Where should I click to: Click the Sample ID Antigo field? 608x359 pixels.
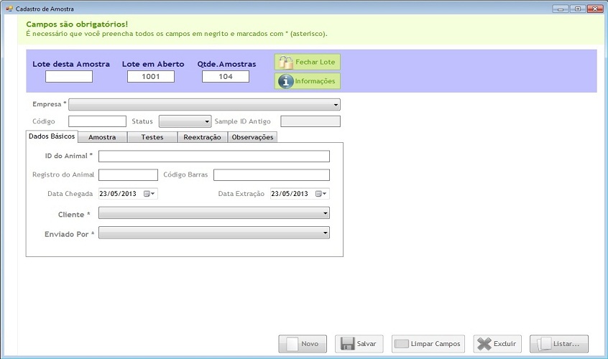[x=310, y=121]
